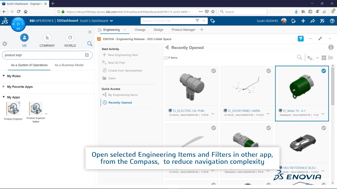Check the EI_ELECTRIC OIL PUMP tile selector
The height and width of the screenshot is (189, 337).
pyautogui.click(x=213, y=71)
